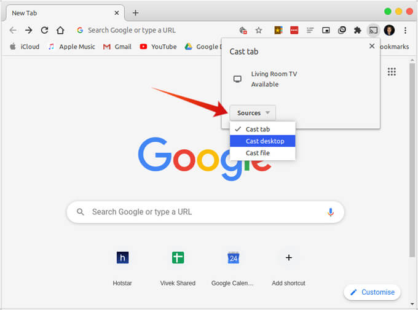This screenshot has height=310, width=418.
Task: Open the profile avatar menu
Action: 389,30
